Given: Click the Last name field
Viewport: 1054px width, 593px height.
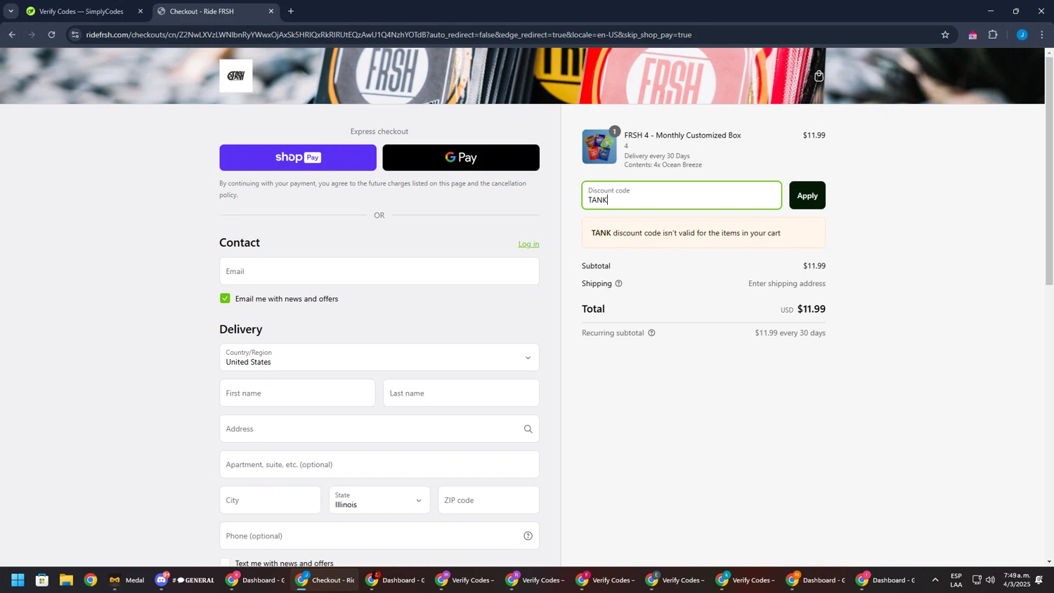Looking at the screenshot, I should (x=461, y=393).
